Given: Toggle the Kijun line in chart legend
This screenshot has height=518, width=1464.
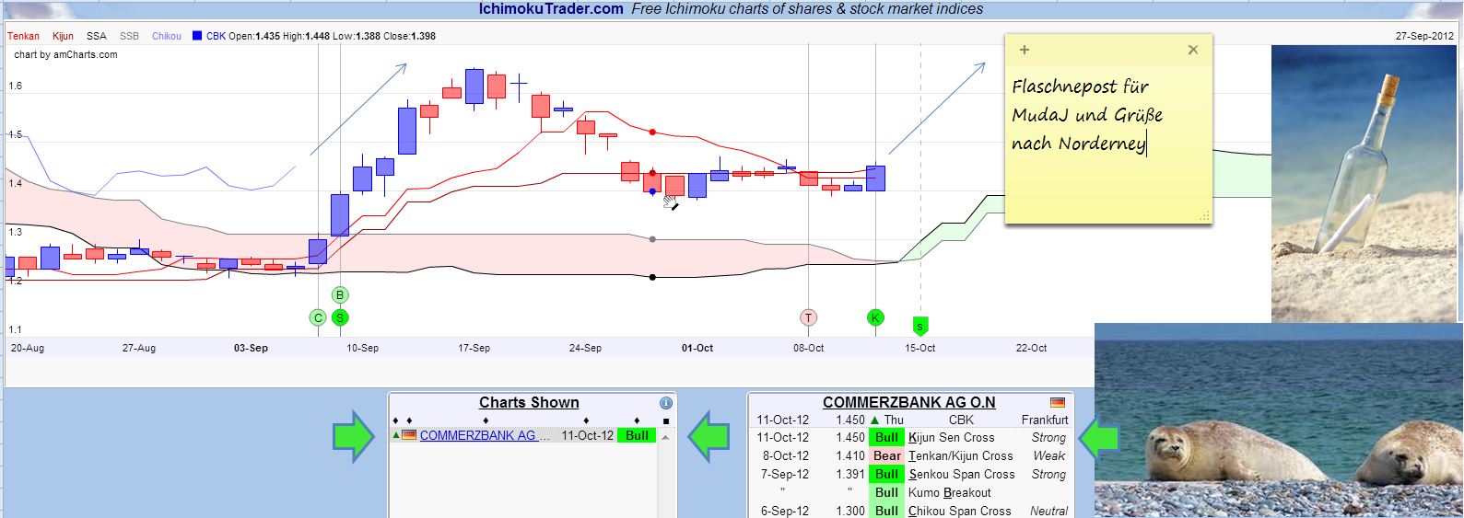Looking at the screenshot, I should coord(63,36).
